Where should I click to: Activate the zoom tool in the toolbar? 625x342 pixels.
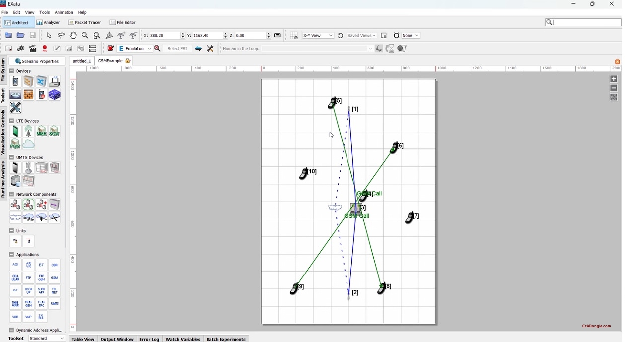pyautogui.click(x=85, y=35)
